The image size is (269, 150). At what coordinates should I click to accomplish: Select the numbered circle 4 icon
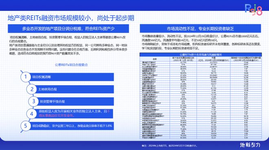[31, 114]
